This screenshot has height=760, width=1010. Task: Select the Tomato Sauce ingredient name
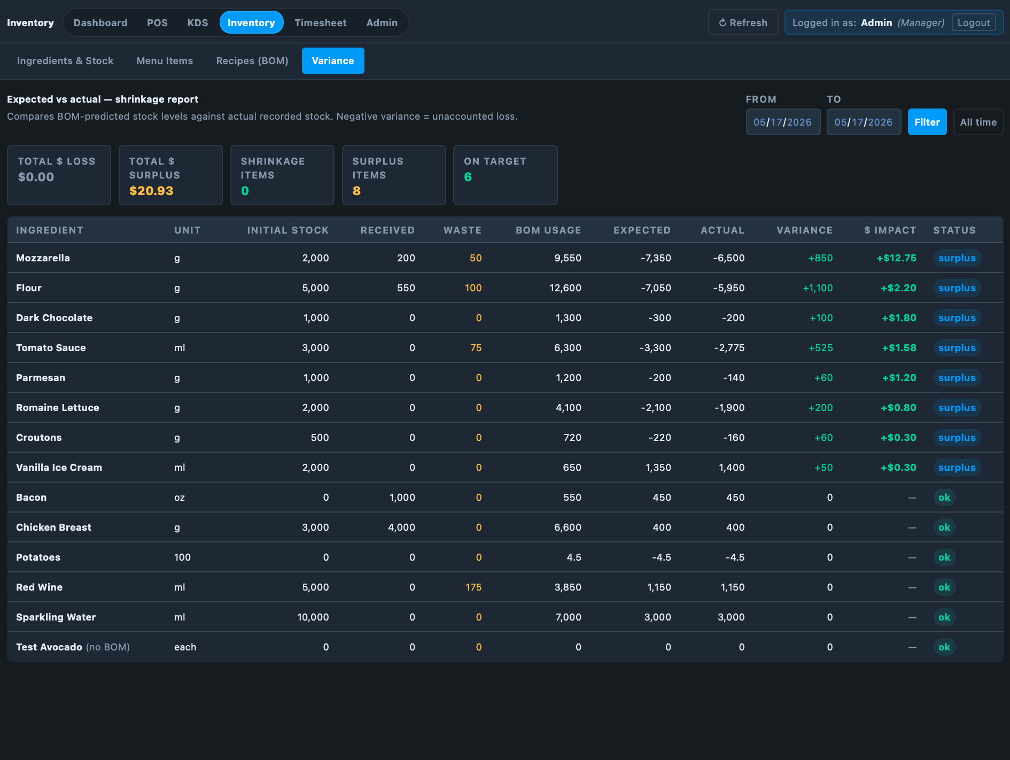tap(51, 347)
